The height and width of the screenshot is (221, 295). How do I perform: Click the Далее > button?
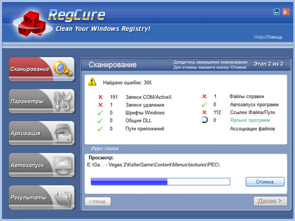270,201
